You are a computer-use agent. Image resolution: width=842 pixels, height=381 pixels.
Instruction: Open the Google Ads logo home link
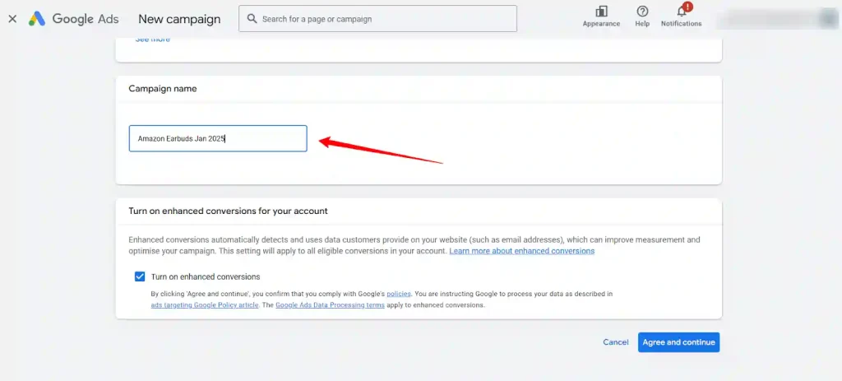(73, 19)
